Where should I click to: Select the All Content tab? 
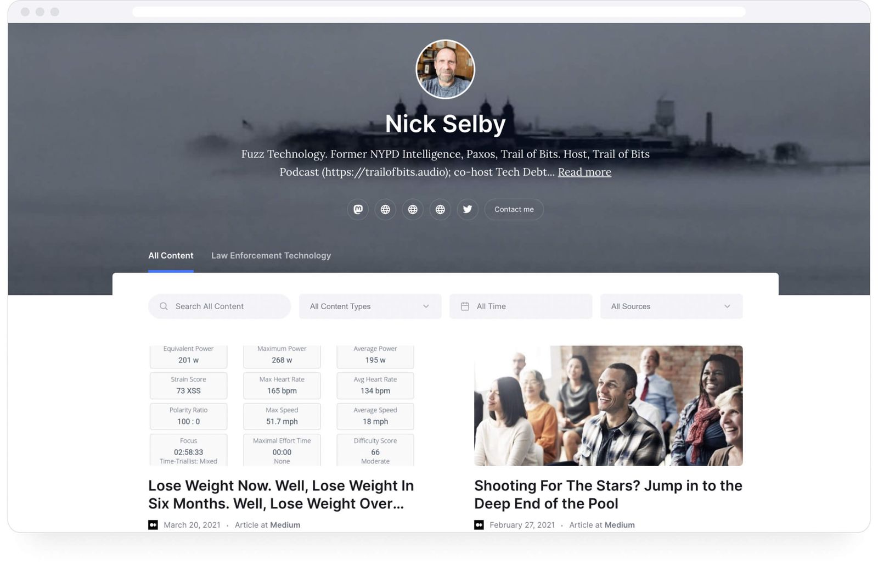[x=171, y=255]
